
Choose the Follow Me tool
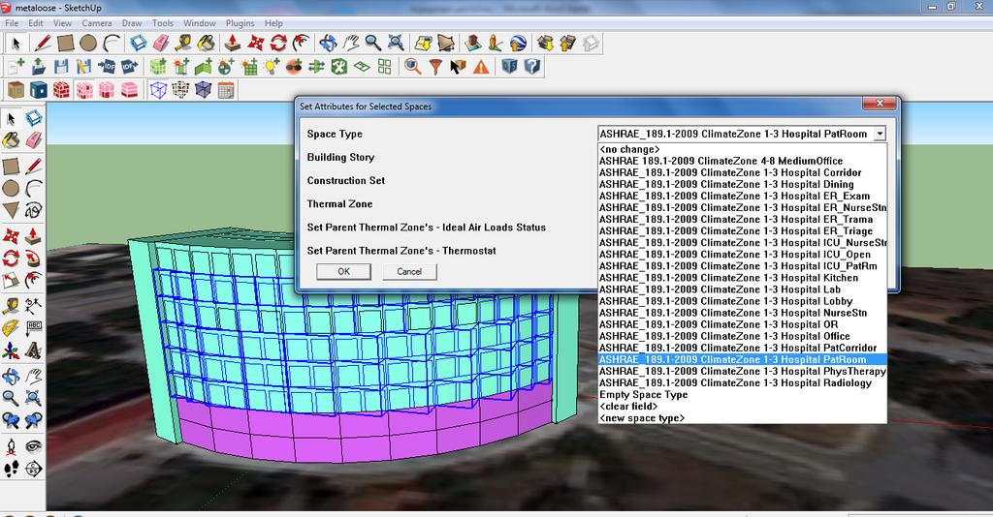(x=34, y=258)
